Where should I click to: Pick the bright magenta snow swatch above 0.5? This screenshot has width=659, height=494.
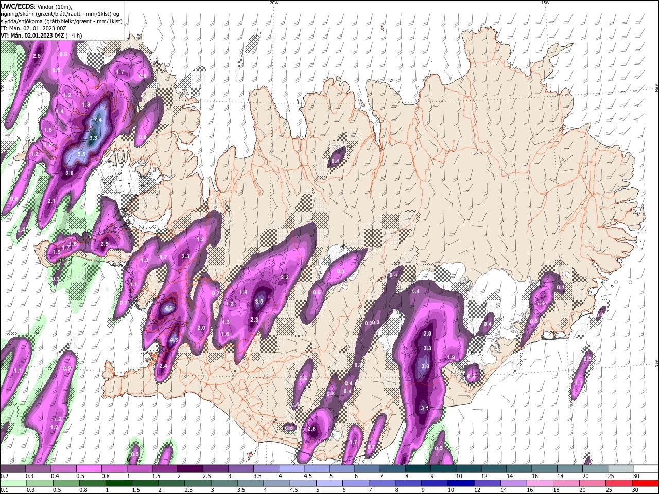(x=89, y=469)
